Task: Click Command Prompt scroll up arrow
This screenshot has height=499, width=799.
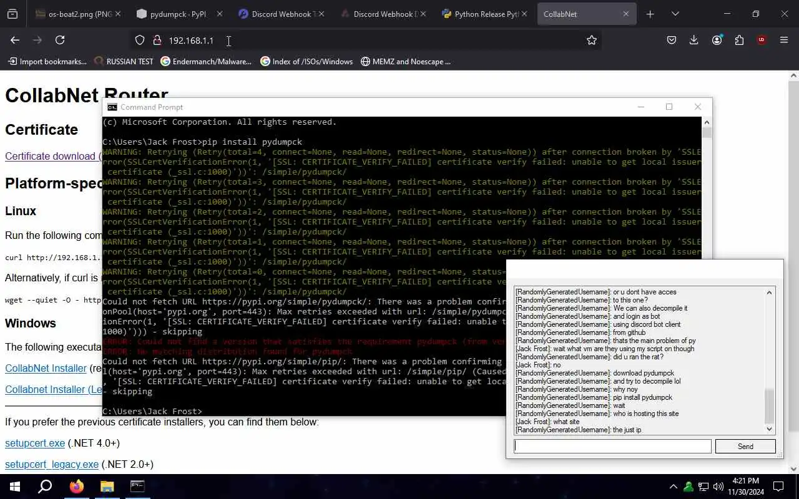Action: pyautogui.click(x=707, y=122)
